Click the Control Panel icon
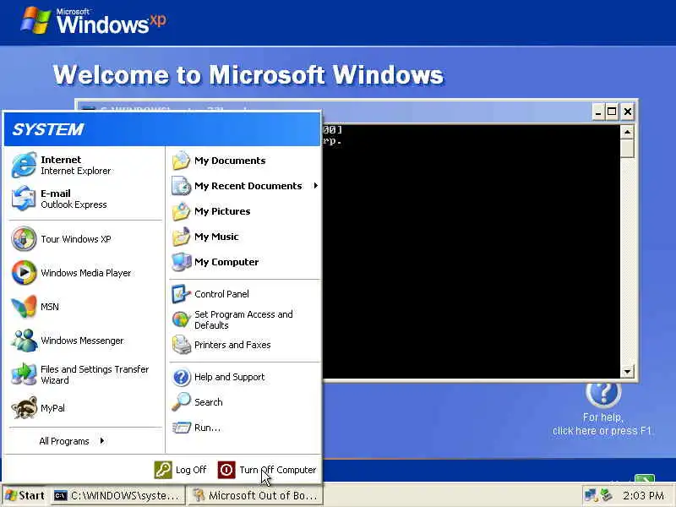676x507 pixels. (x=181, y=293)
